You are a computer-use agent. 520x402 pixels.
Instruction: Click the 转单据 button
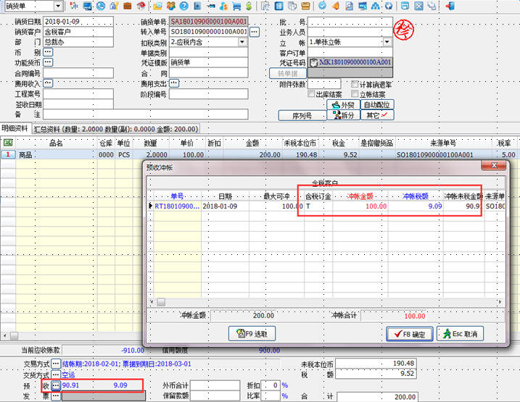coord(288,73)
